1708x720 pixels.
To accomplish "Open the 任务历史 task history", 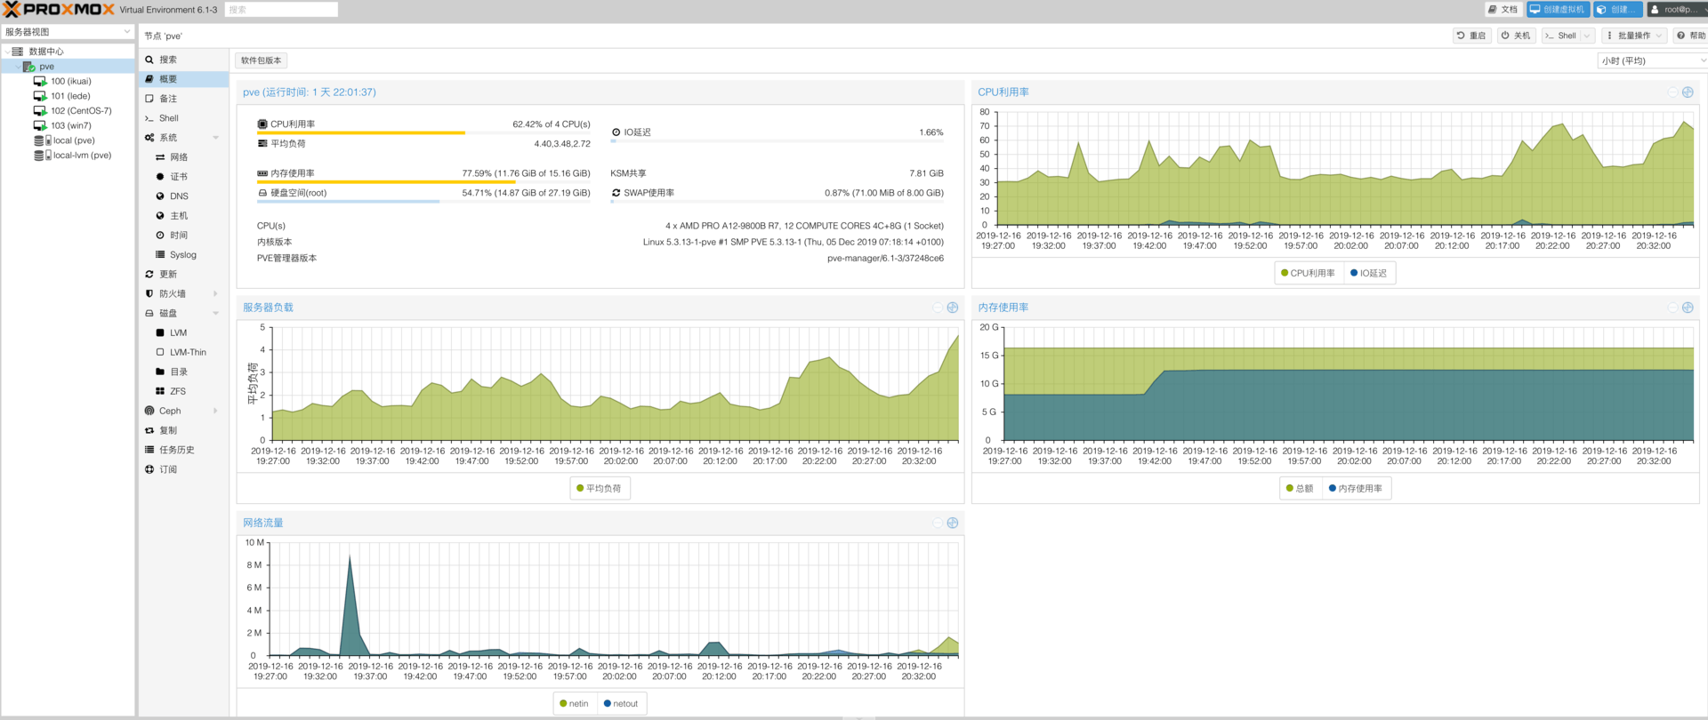I will tap(183, 451).
